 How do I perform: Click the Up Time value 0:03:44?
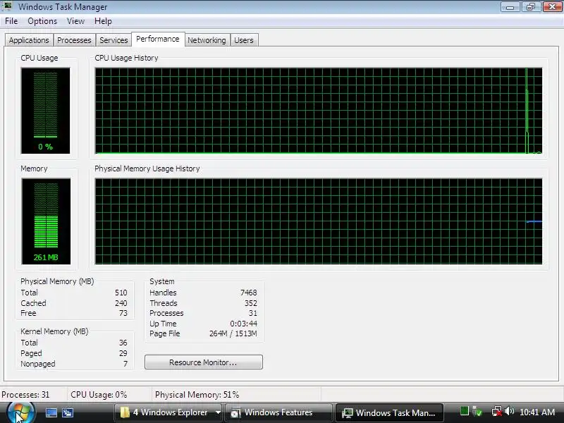click(243, 324)
